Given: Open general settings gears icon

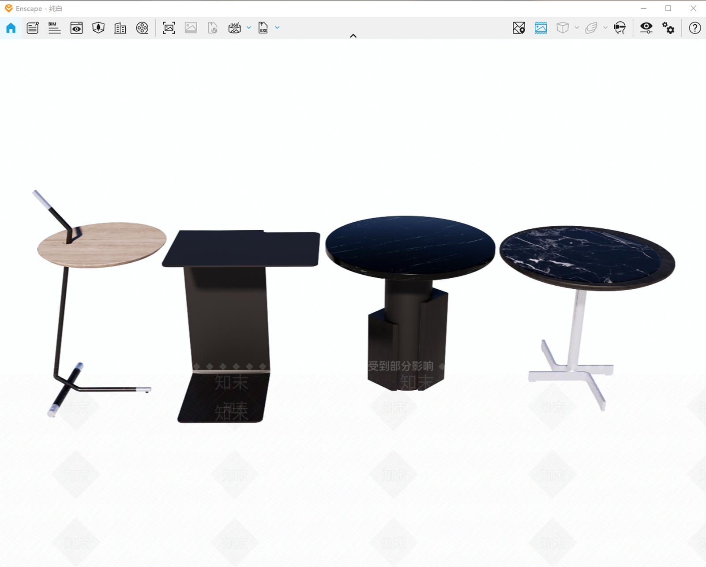Looking at the screenshot, I should pos(668,28).
